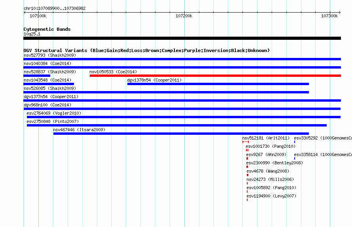Click the blue bar under nsv526085
The height and width of the screenshot is (227, 352).
click(x=166, y=92)
